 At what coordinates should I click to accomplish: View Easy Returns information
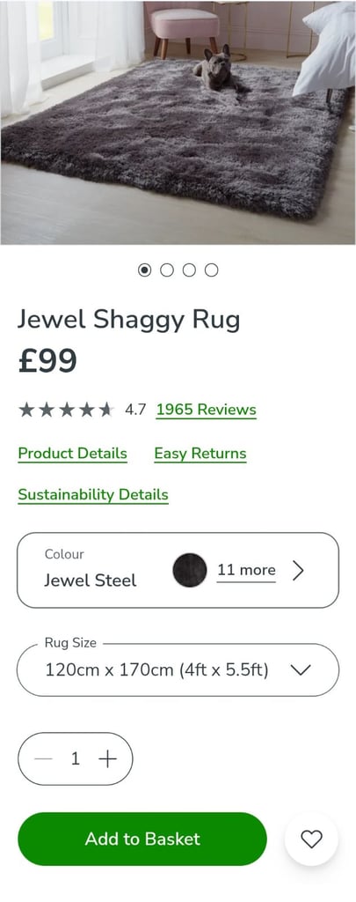click(200, 454)
